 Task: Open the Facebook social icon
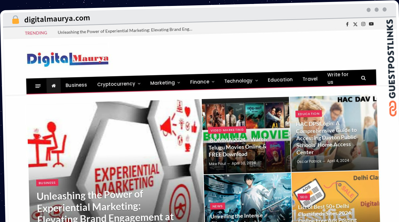(x=347, y=24)
